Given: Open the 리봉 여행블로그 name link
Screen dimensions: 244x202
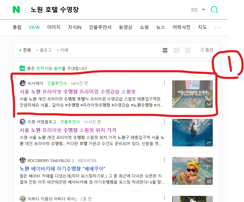Looking at the screenshot, I should click(x=42, y=122).
